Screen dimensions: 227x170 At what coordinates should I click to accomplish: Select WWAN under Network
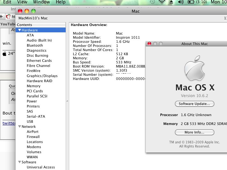click(x=32, y=157)
